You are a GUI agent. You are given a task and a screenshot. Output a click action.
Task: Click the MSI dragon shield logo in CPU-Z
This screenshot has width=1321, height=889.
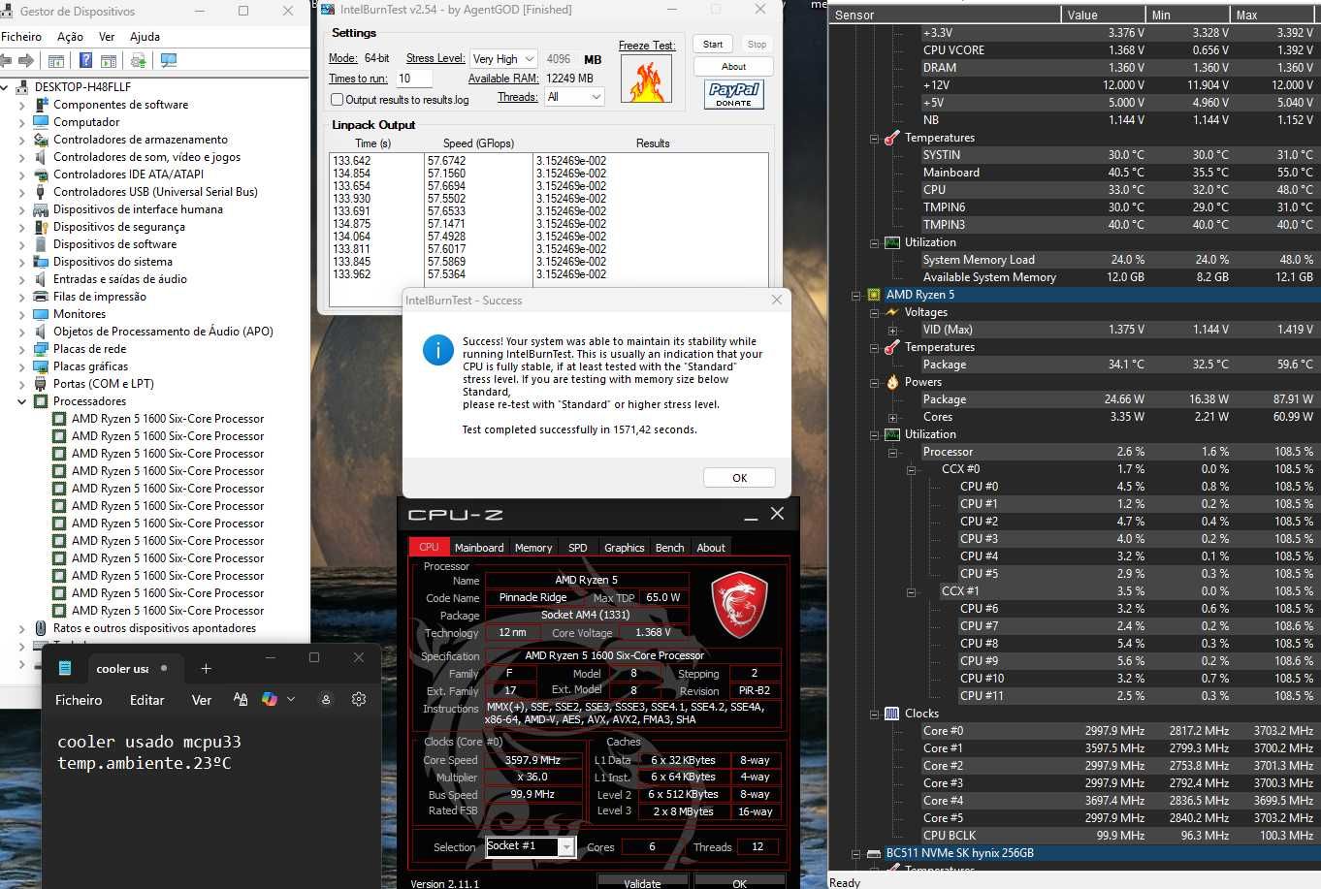tap(739, 605)
